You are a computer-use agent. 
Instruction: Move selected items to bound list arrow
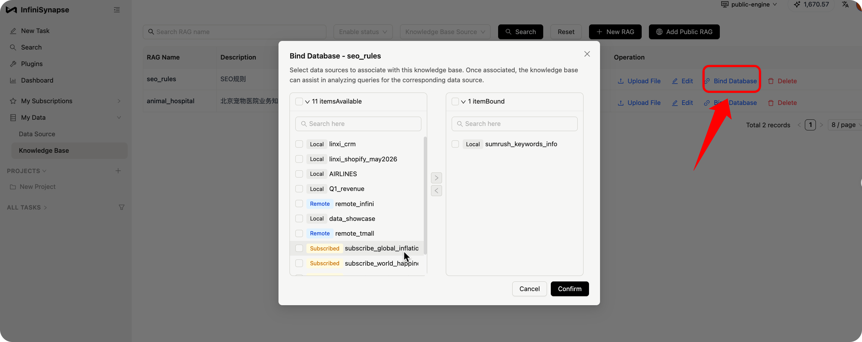pos(436,178)
